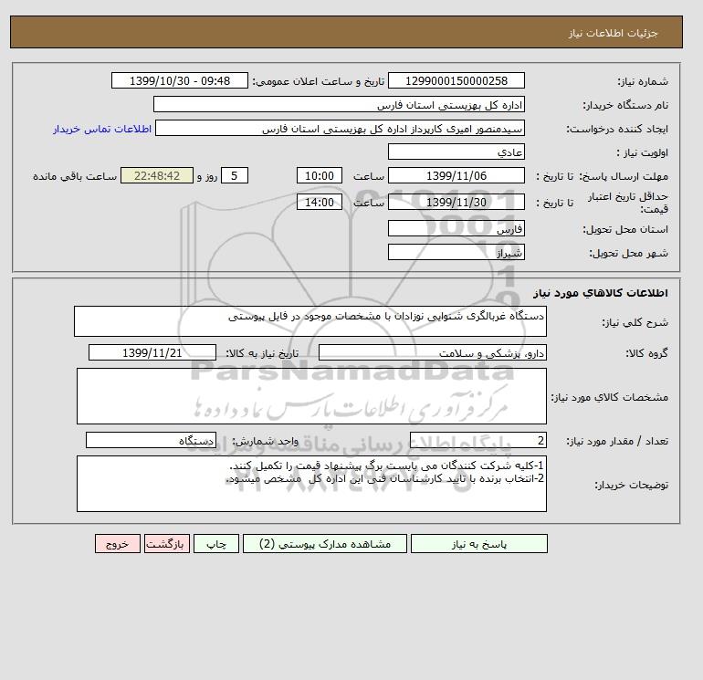Click the پاسخ به نیاز button

coord(478,543)
